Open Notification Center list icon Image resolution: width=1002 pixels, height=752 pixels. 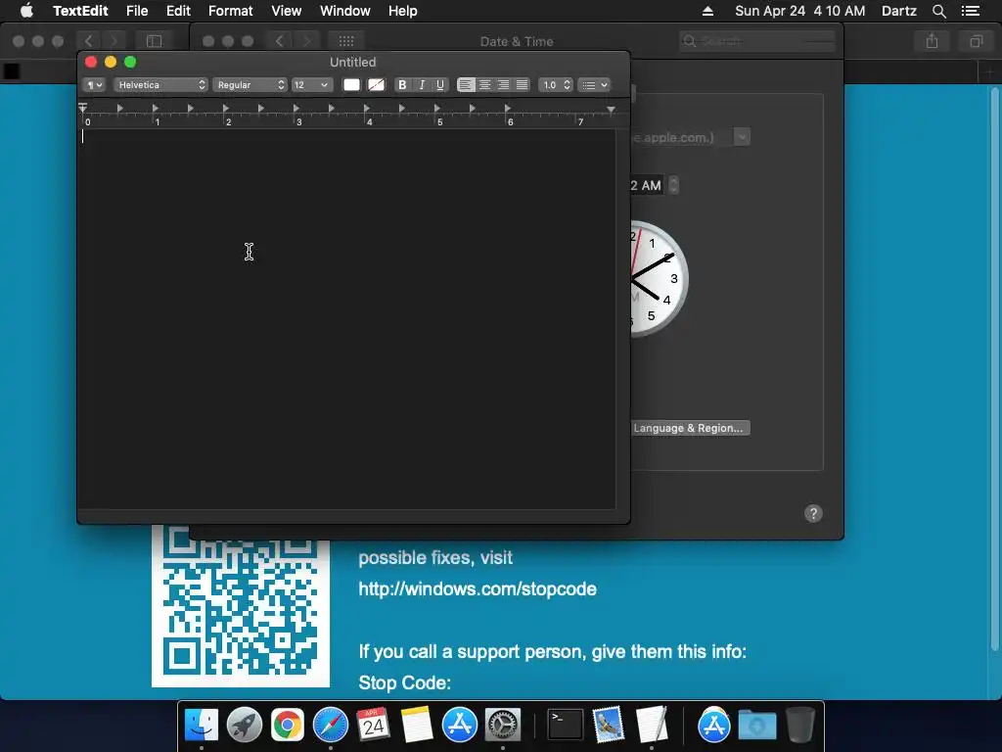coord(970,11)
